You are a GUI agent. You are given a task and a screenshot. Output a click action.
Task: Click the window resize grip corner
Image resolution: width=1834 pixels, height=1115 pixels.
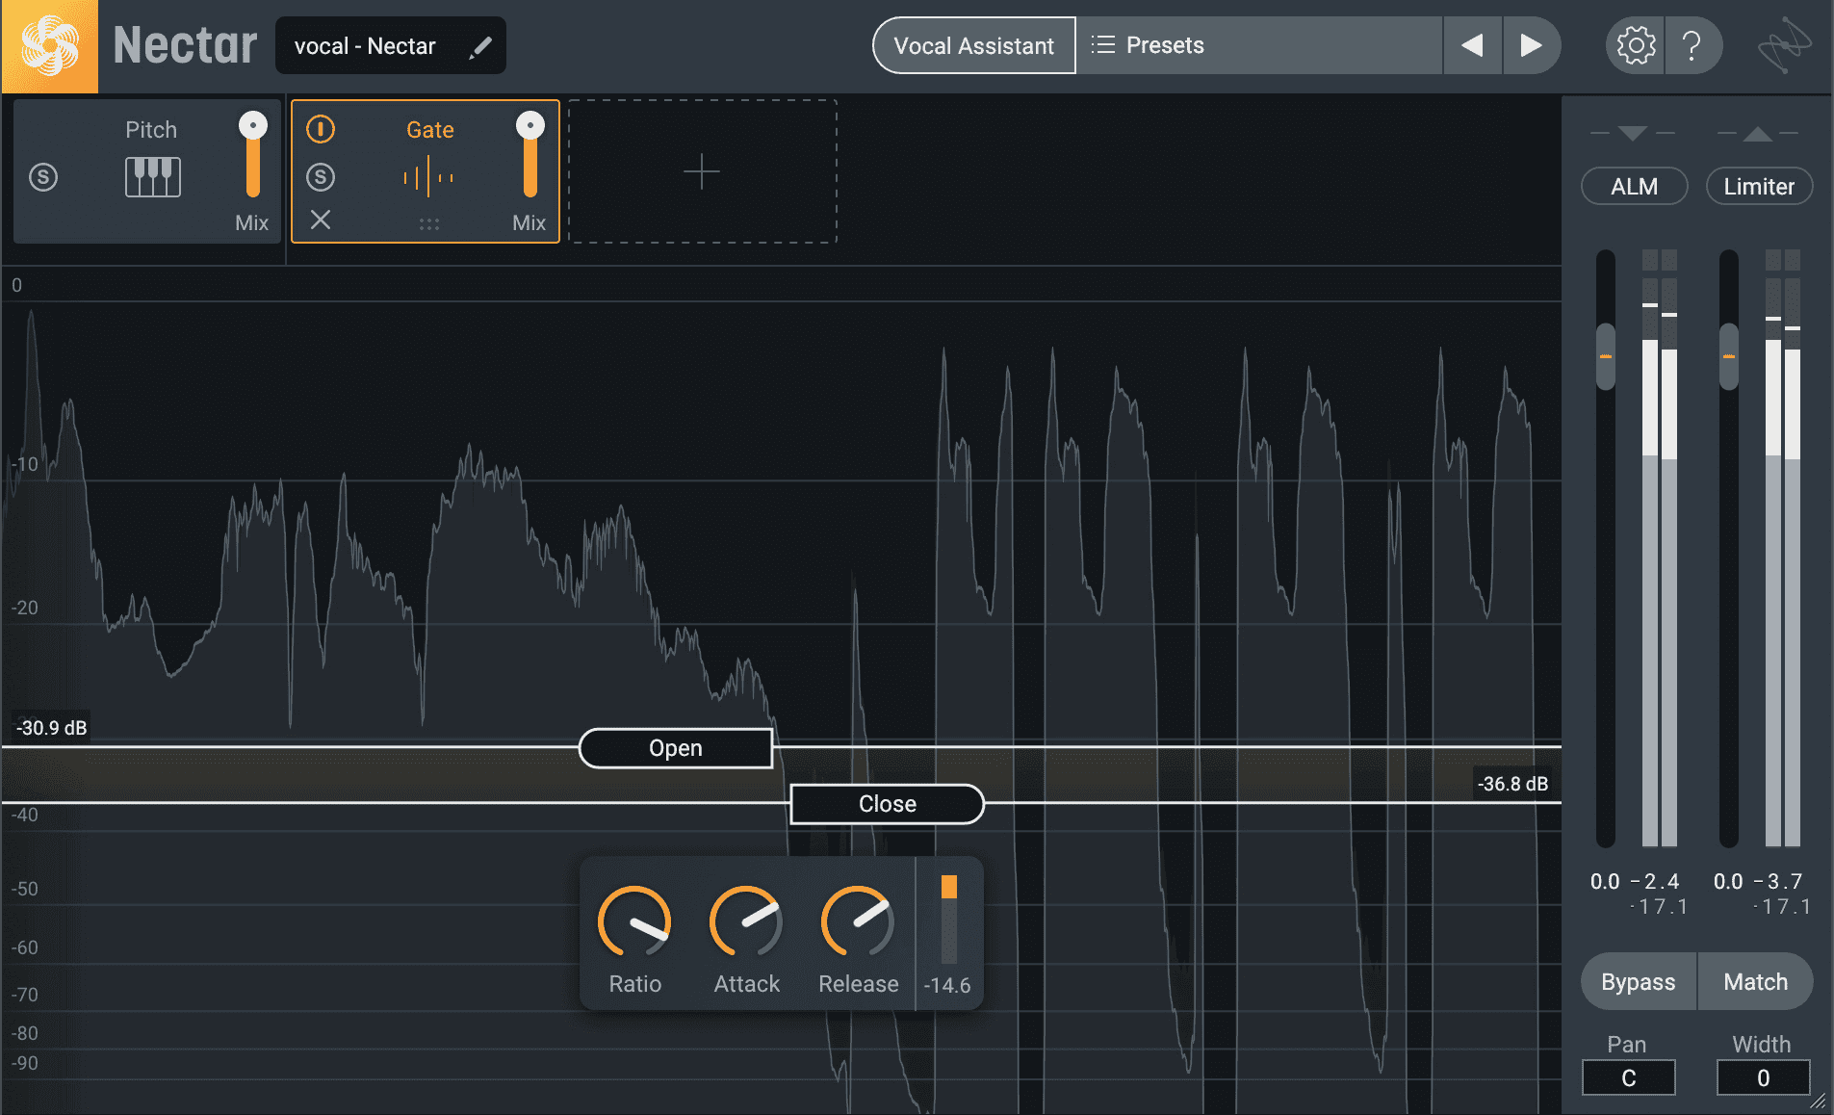(1819, 1101)
